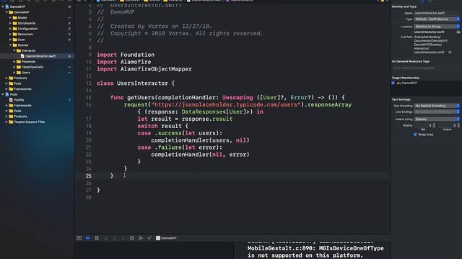Click the On Demand Resource Tags field
Viewport: 462px width, 259px height.
[x=426, y=68]
